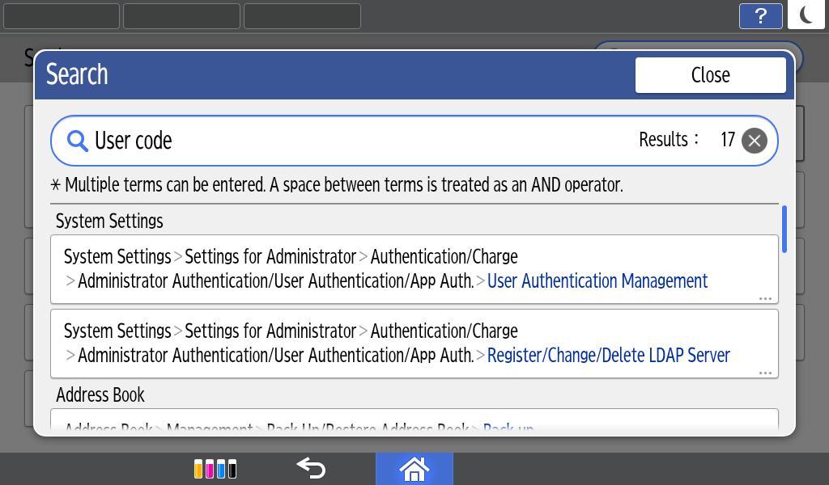Select the rightmost blank tab in top bar
Image resolution: width=829 pixels, height=485 pixels.
[302, 16]
